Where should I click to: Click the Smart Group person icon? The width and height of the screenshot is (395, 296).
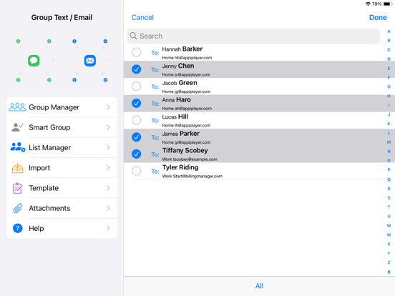pos(17,127)
